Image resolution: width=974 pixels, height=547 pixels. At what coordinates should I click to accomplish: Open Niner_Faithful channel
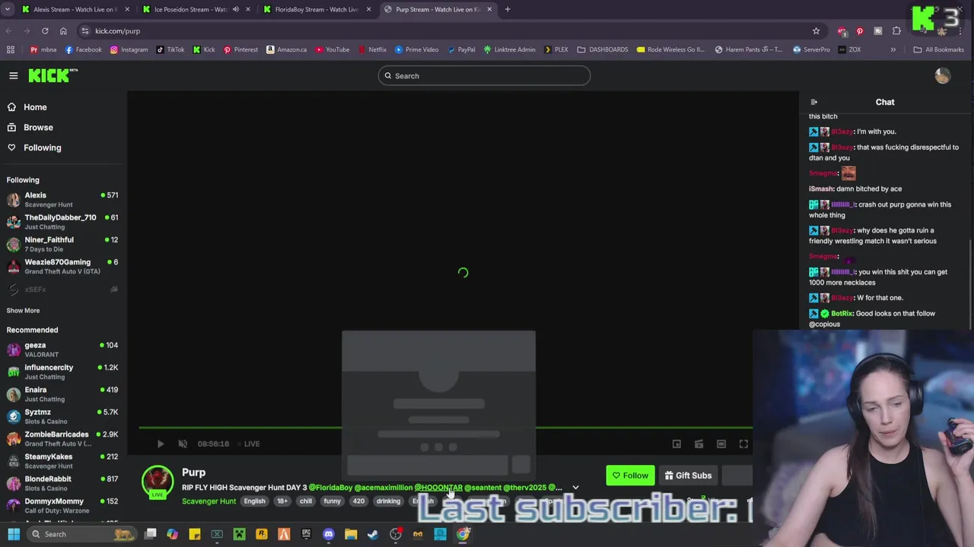point(63,244)
